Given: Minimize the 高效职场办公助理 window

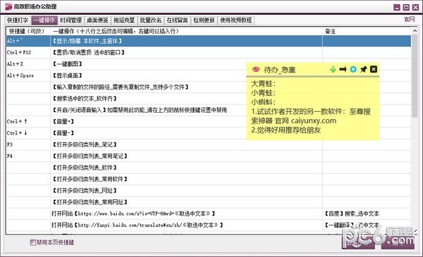Looking at the screenshot, I should (397, 7).
